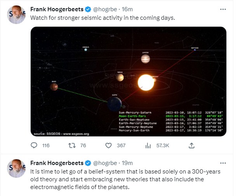Open Frank Hoogerbeets avatar on second tweet

(x=17, y=169)
